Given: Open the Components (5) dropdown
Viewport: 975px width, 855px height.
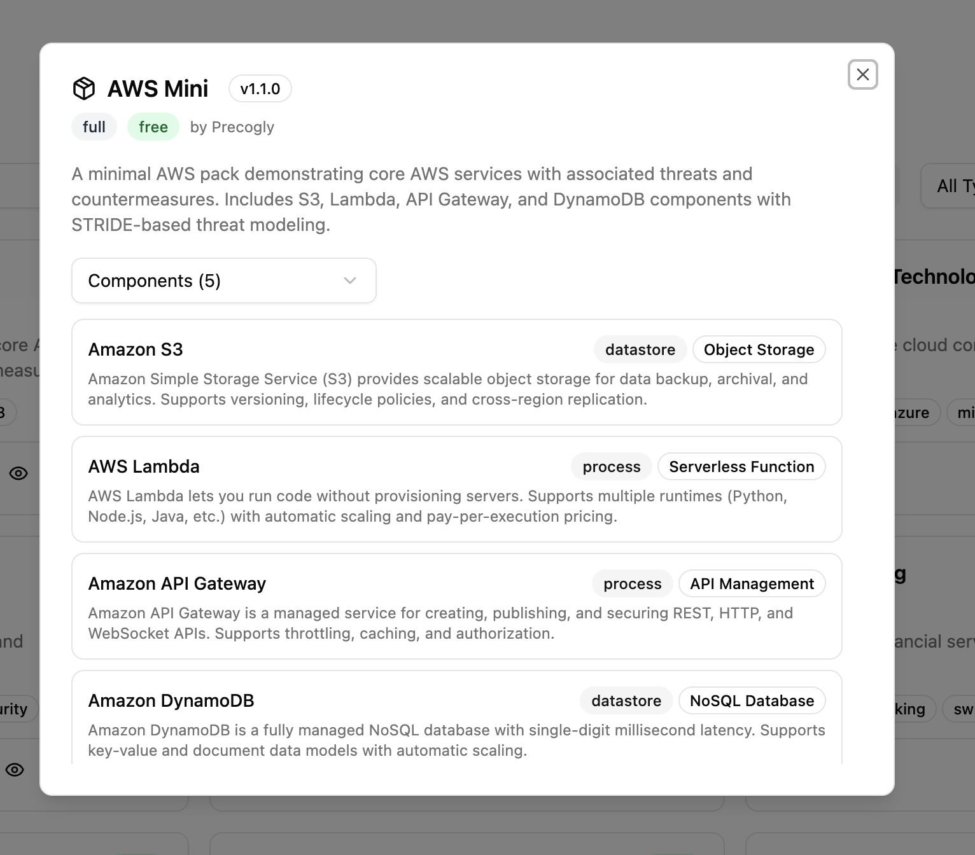Looking at the screenshot, I should click(223, 281).
